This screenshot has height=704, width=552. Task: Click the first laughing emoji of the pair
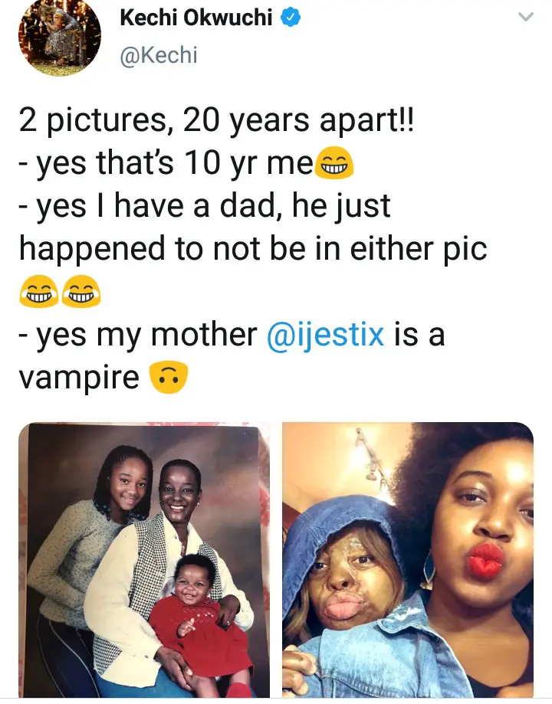[38, 291]
